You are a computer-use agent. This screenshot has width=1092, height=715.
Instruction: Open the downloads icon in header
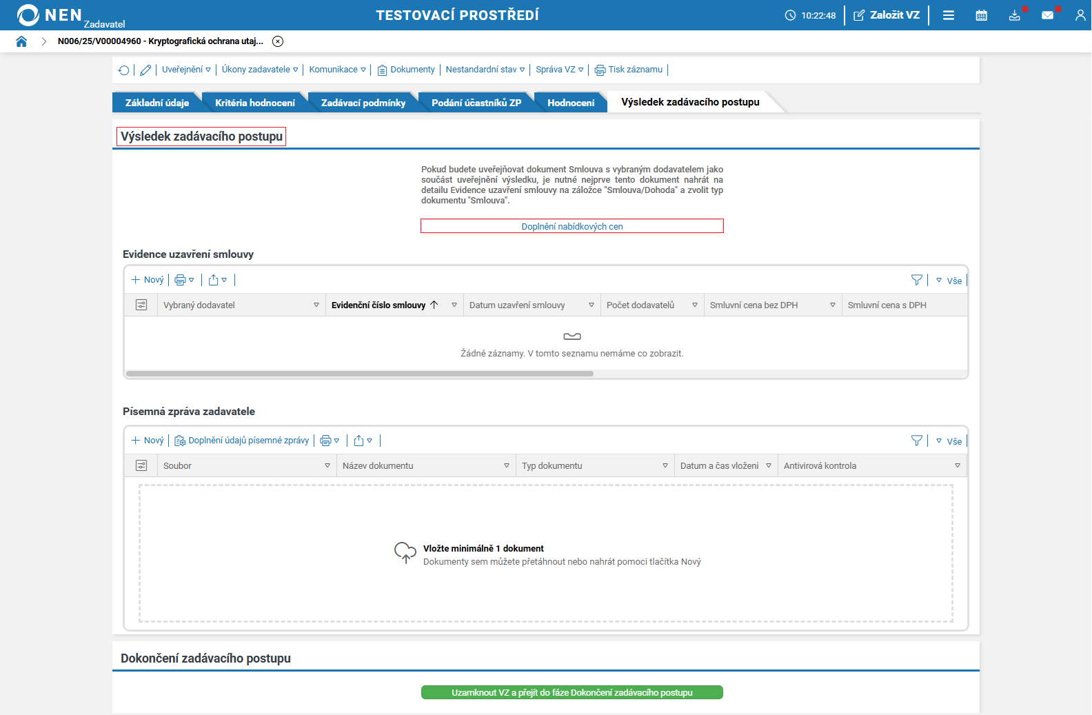click(x=1014, y=15)
